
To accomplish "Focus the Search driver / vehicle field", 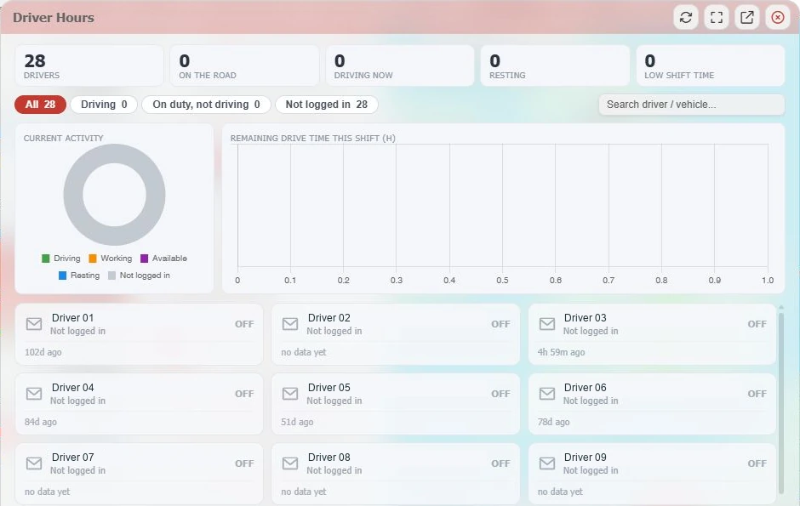I will pyautogui.click(x=691, y=105).
